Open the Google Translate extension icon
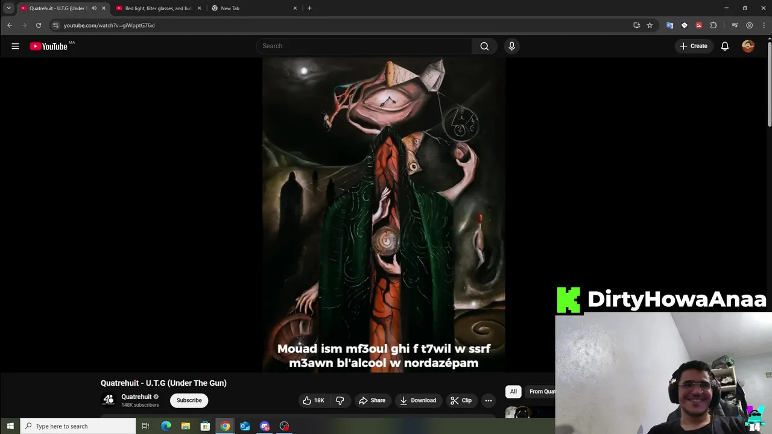The width and height of the screenshot is (772, 434). pyautogui.click(x=669, y=25)
